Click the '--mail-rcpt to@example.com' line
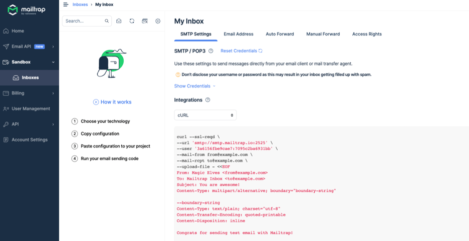 (212, 160)
